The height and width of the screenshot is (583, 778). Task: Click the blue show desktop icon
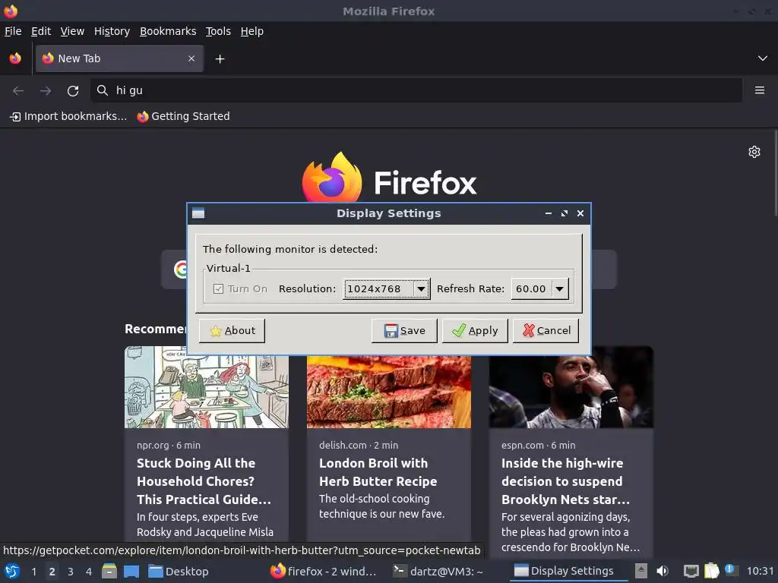131,571
